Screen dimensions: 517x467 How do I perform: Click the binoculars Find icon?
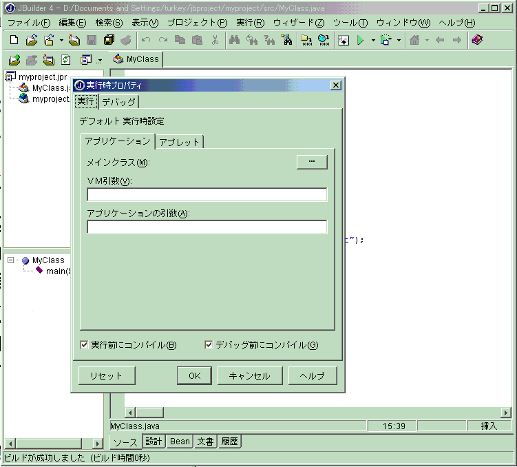pyautogui.click(x=234, y=41)
